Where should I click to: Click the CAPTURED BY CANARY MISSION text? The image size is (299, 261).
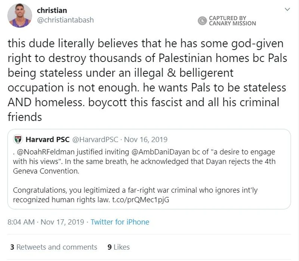point(232,21)
